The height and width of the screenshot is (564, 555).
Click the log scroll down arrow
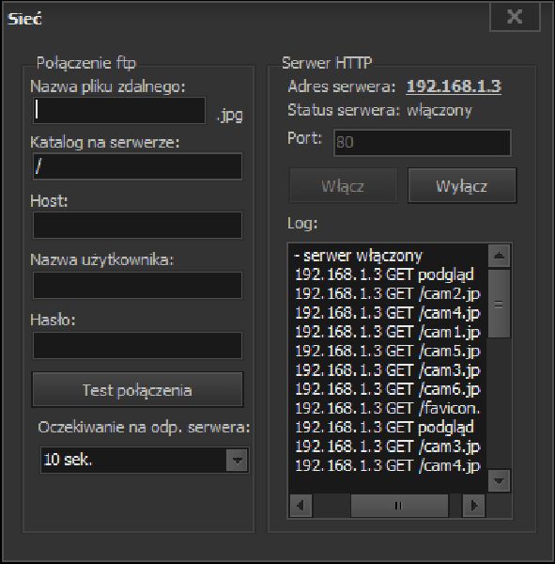499,480
